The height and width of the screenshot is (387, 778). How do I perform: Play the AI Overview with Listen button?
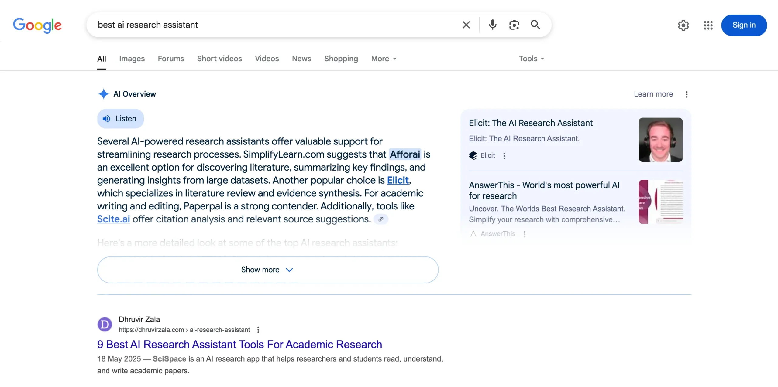(120, 119)
